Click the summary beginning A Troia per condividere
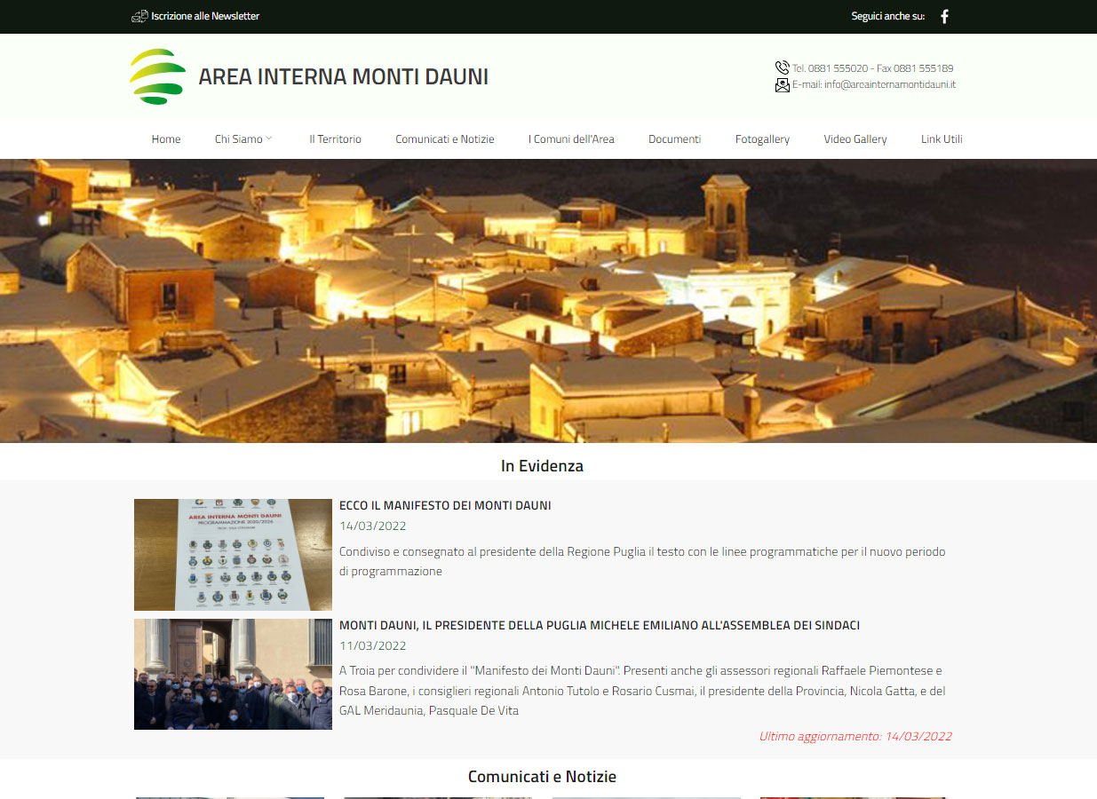 point(642,691)
